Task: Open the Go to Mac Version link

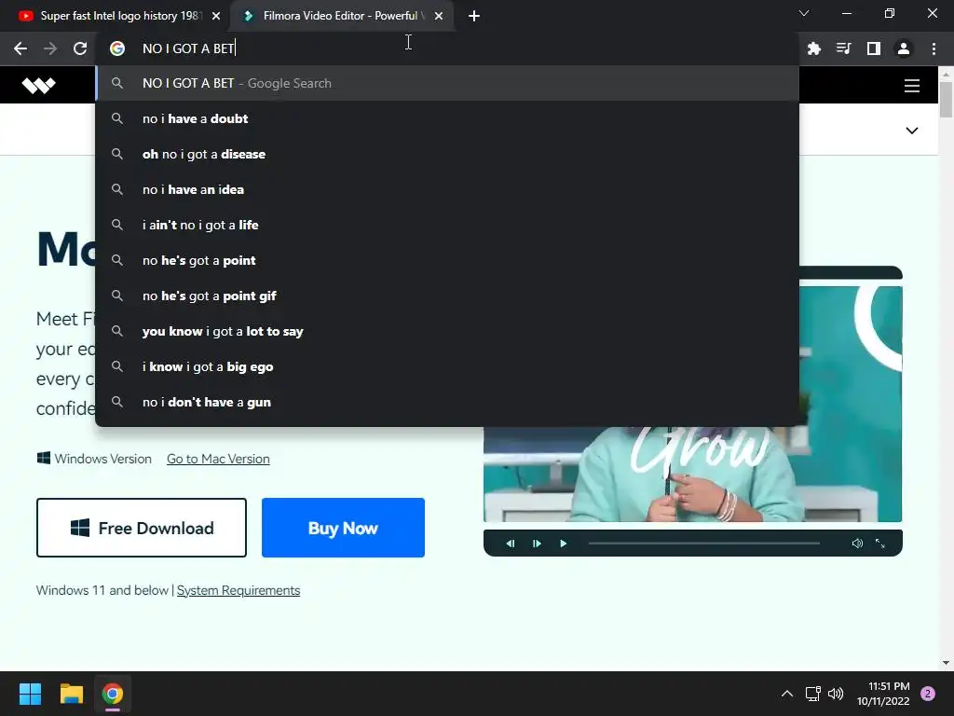Action: [x=218, y=459]
